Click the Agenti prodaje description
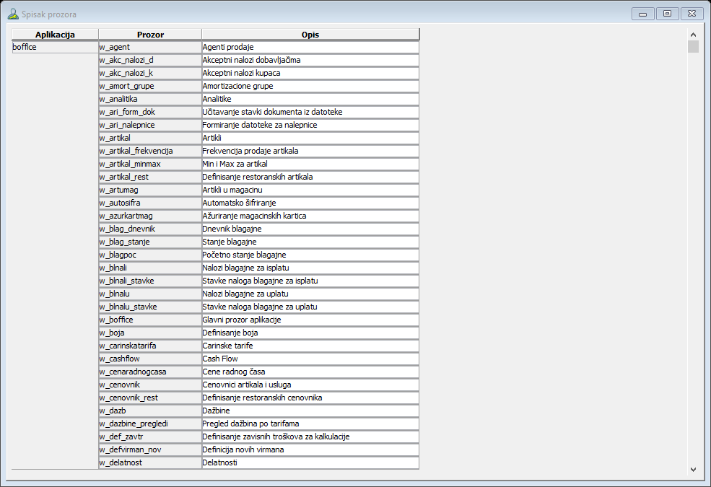 click(310, 47)
